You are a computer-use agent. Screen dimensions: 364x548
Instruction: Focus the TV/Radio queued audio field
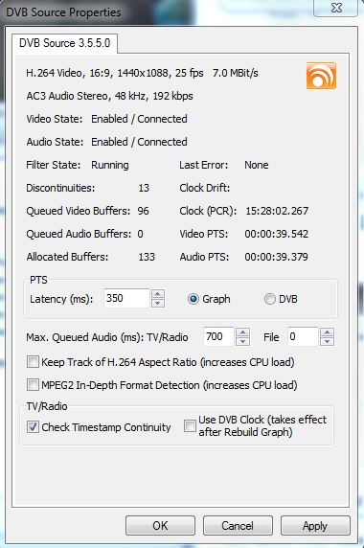pos(218,336)
